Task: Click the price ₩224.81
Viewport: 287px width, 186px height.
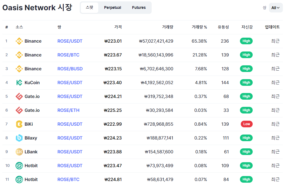Action: 113,179
